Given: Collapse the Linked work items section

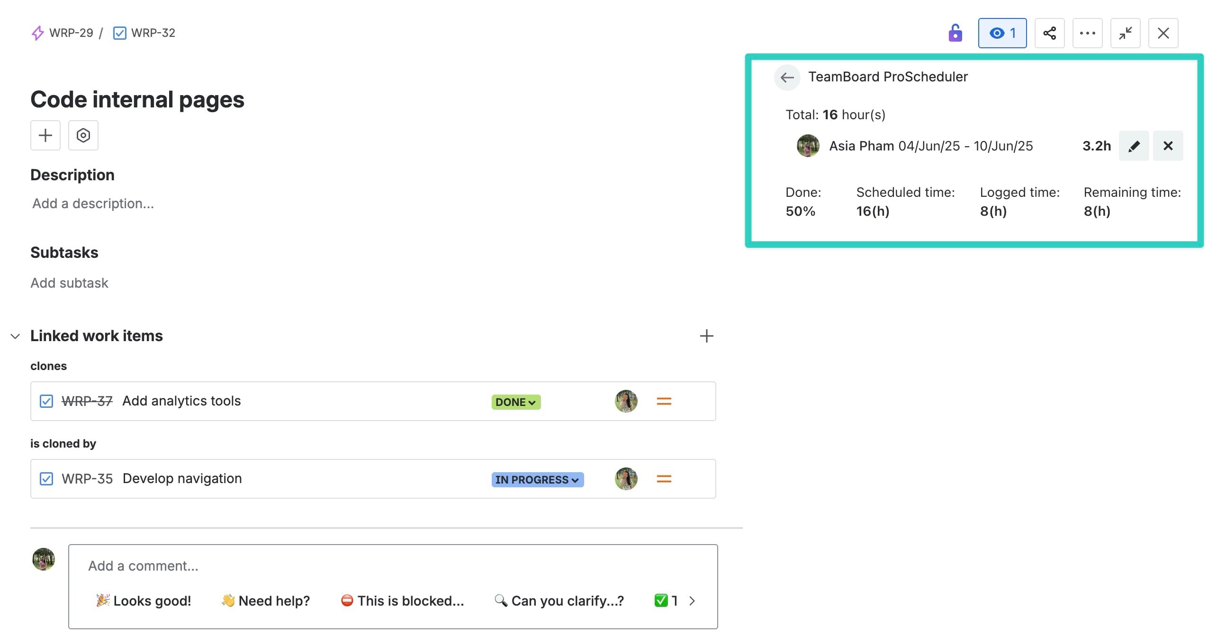Looking at the screenshot, I should coord(15,336).
